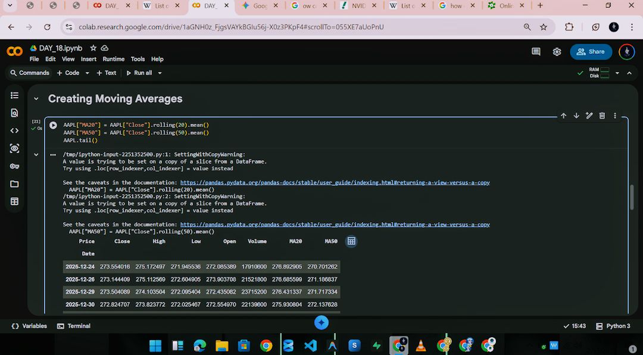Open File Explorer from taskbar
This screenshot has width=643, height=355.
[222, 345]
